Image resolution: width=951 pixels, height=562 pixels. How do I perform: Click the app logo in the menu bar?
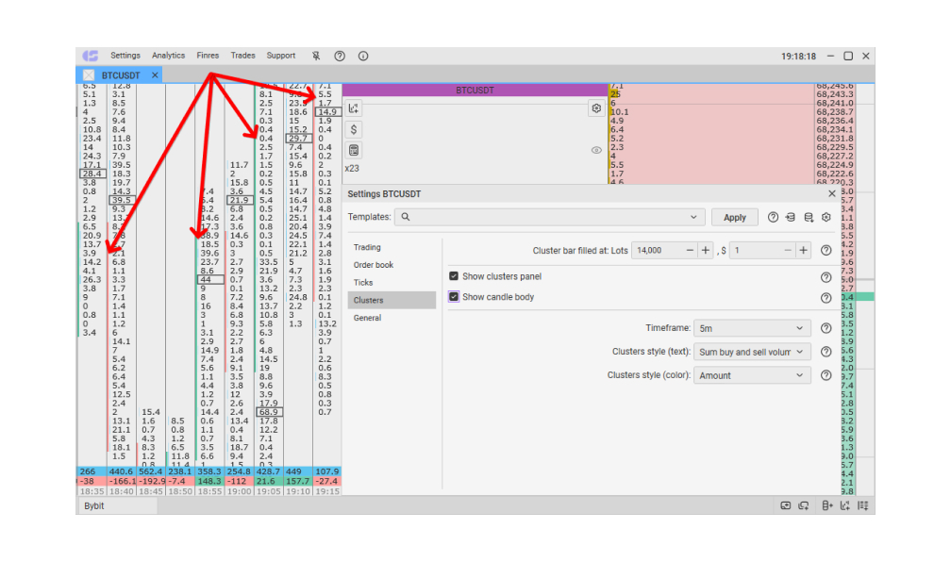[91, 56]
